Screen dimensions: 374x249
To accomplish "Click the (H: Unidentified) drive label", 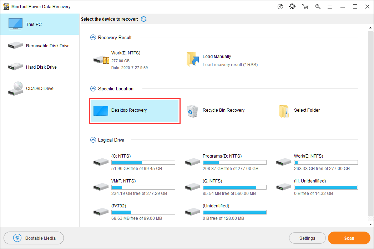I will coord(310,181).
